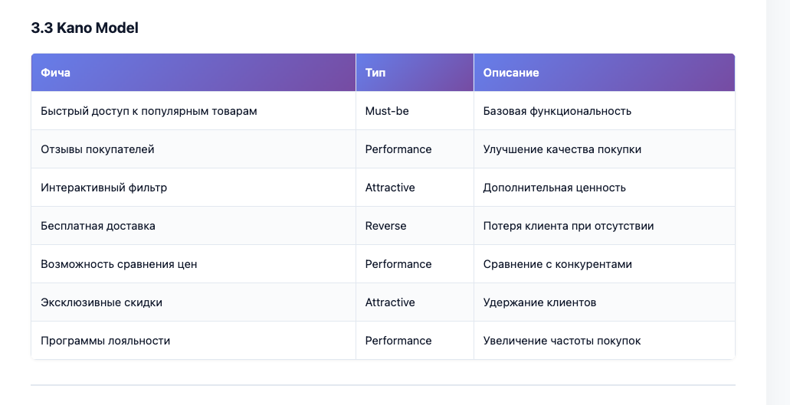
Task: Click the "Must-be" type cell
Action: click(415, 111)
